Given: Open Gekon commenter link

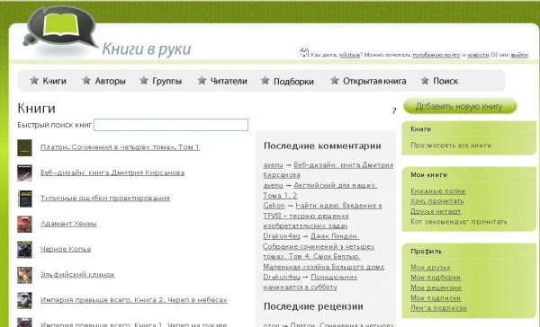Looking at the screenshot, I should [274, 206].
